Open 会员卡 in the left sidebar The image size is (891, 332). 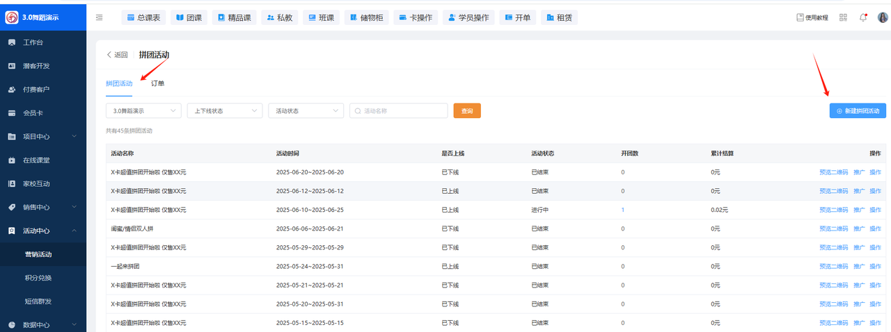point(33,113)
